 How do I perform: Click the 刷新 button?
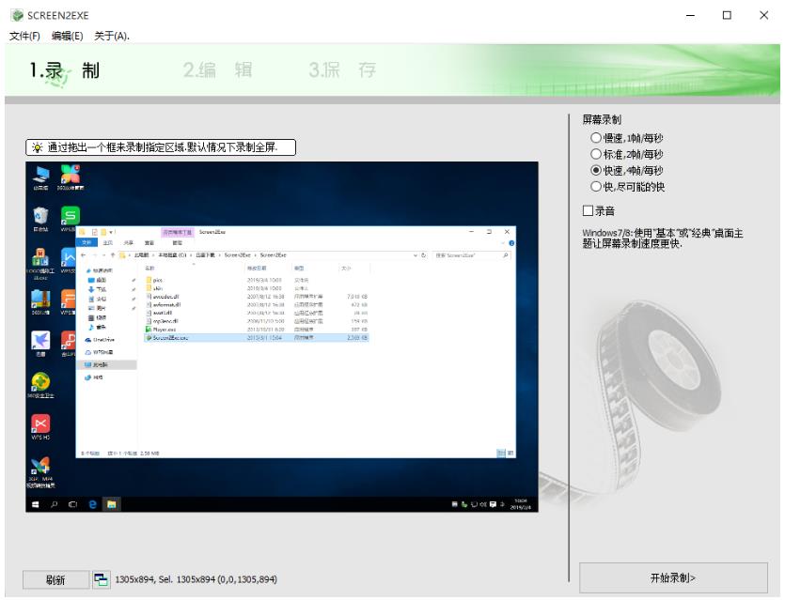pos(55,580)
